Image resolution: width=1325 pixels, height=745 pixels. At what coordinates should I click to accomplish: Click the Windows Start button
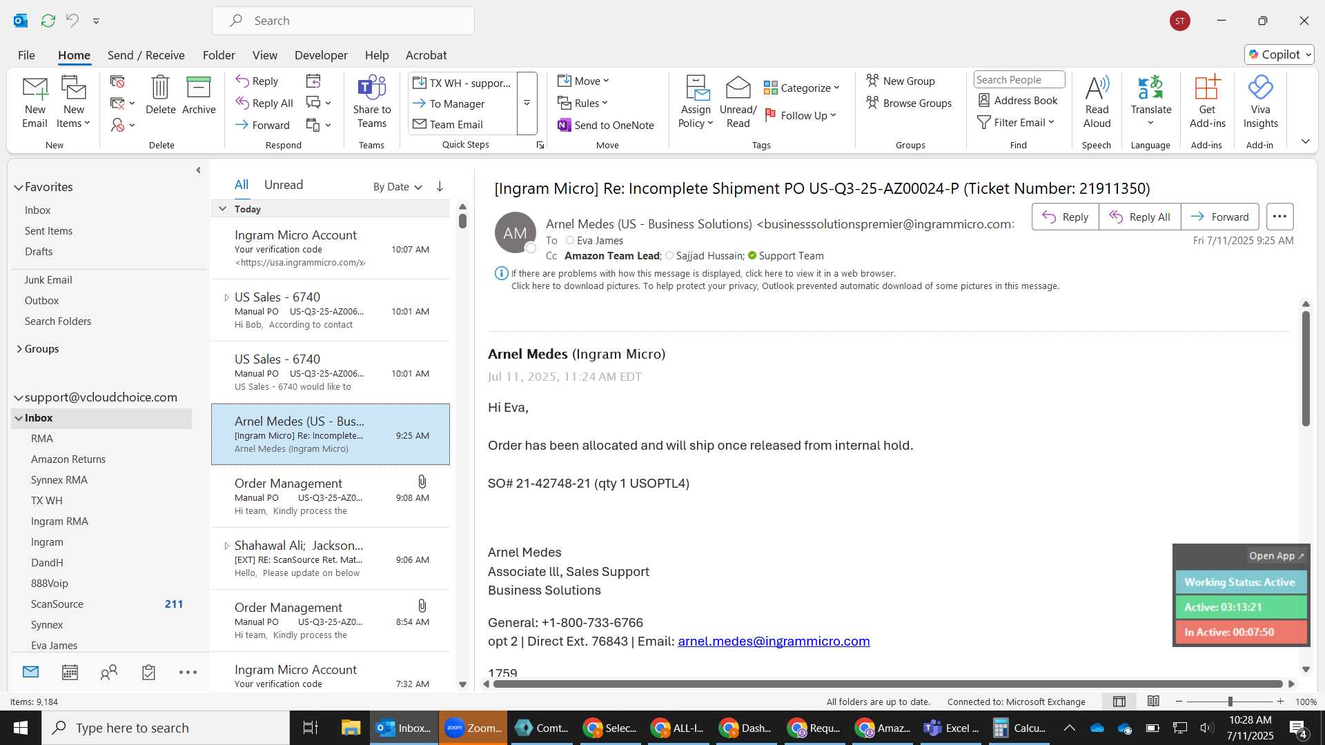(x=21, y=728)
